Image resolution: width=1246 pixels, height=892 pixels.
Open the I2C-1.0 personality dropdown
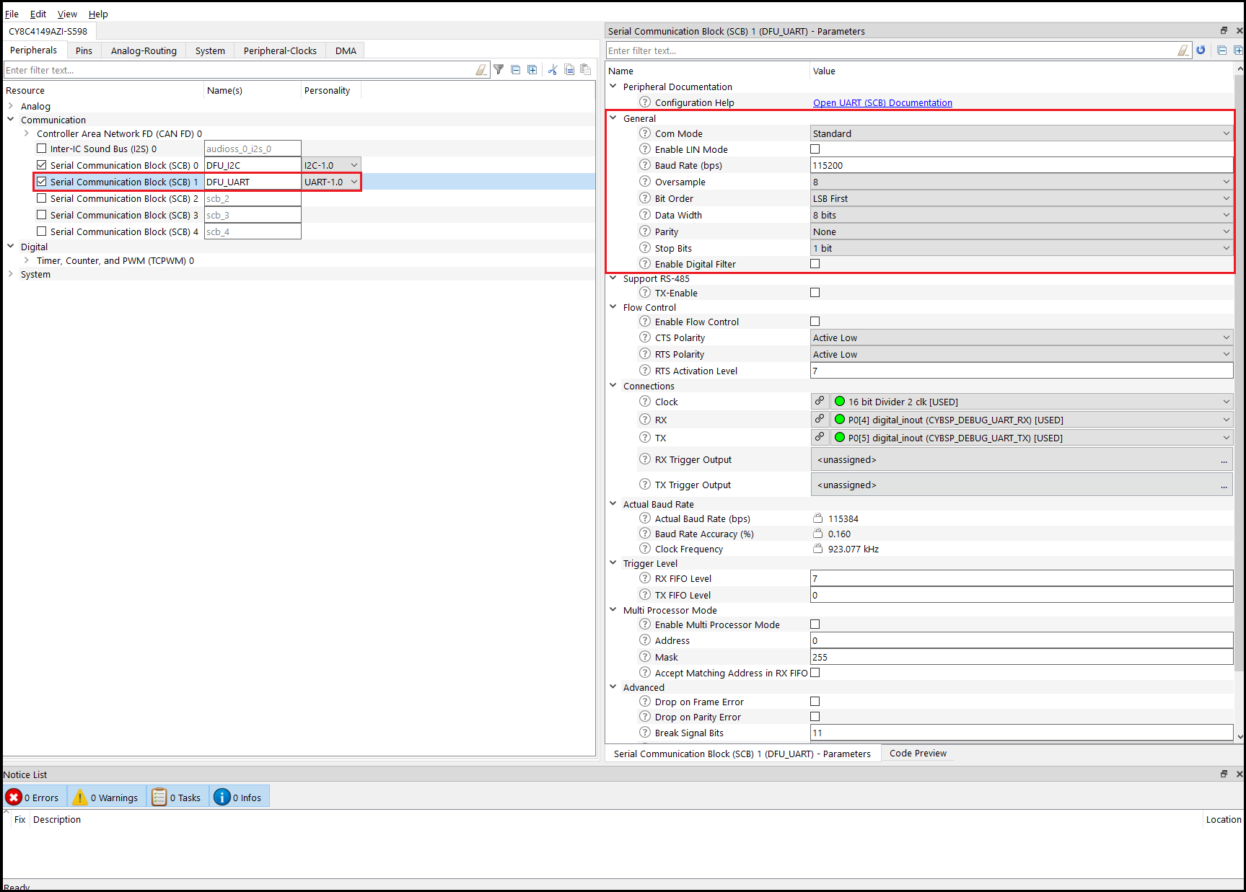coord(331,165)
